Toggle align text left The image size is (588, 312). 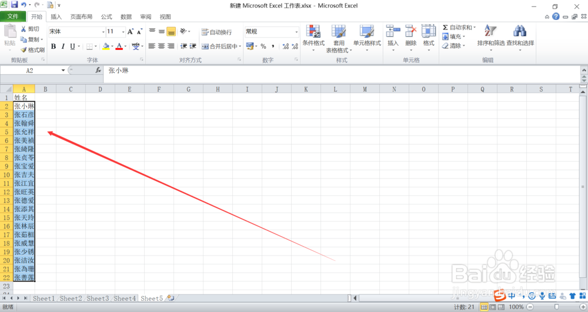pyautogui.click(x=152, y=46)
